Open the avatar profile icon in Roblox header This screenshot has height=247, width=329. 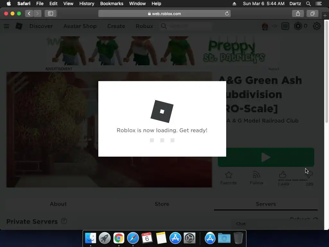265,26
